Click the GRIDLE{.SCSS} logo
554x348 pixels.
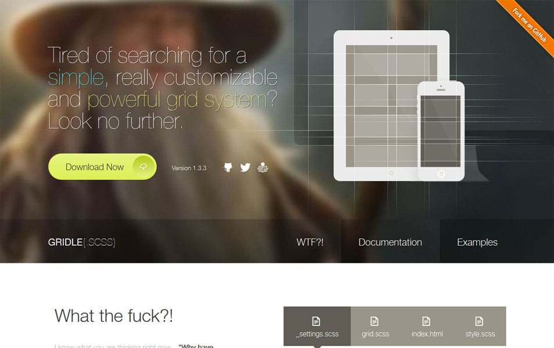coord(82,242)
